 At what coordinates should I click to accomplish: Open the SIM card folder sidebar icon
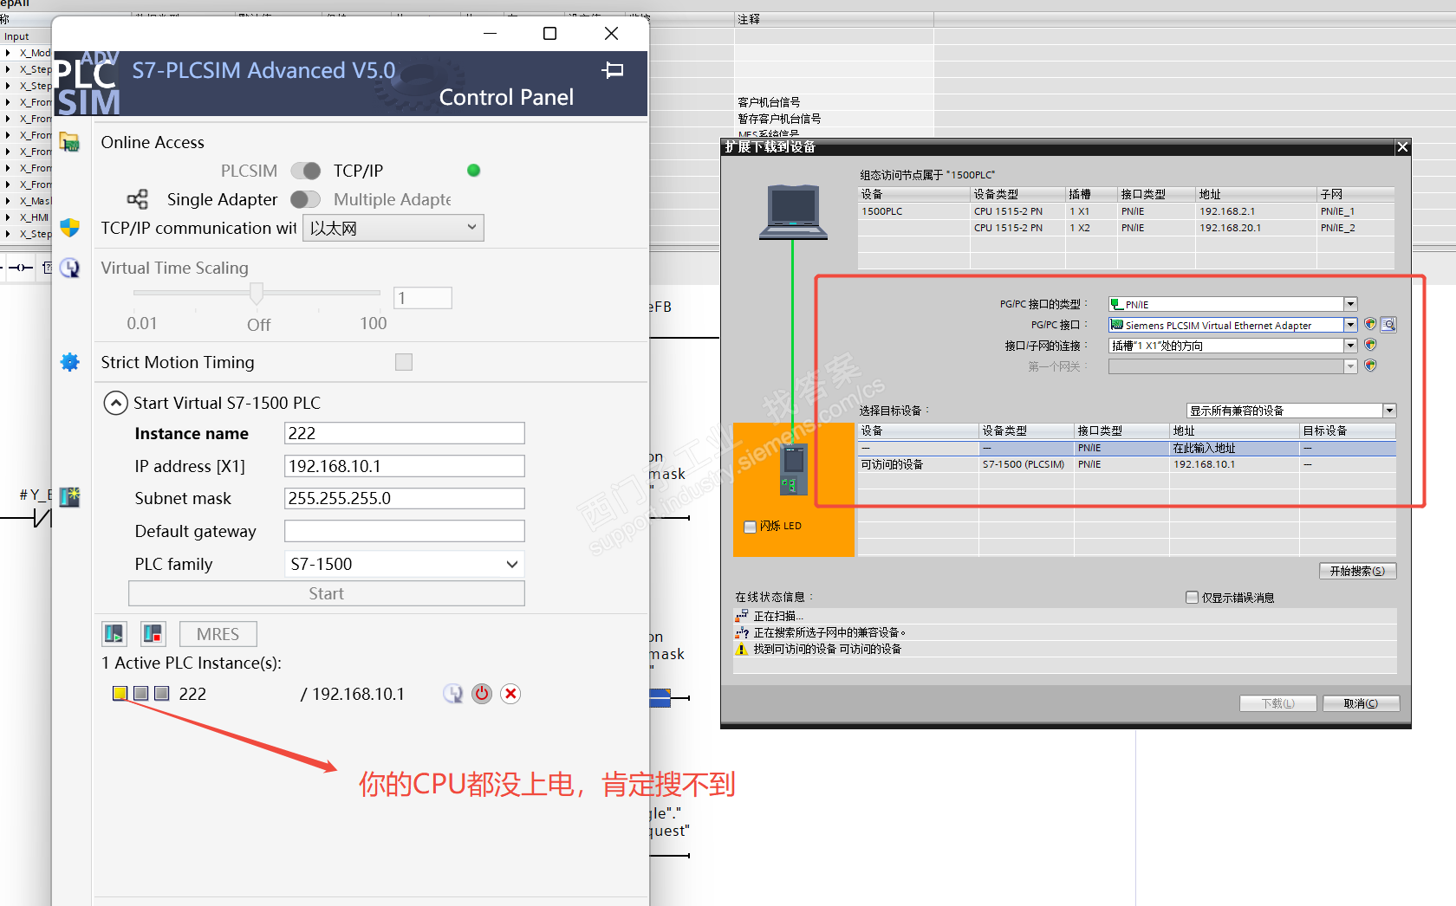pos(70,142)
